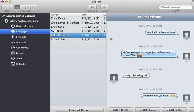Sort threads by Contact column header
Viewport: 194px width, 112px height.
pyautogui.click(x=66, y=14)
